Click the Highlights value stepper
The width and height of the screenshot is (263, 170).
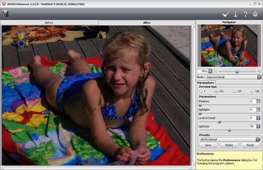click(x=258, y=110)
